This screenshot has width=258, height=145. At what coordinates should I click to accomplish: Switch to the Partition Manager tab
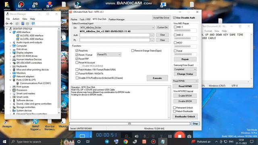click(x=117, y=19)
